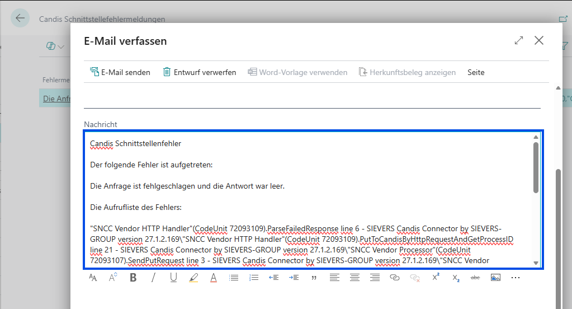This screenshot has width=572, height=309.
Task: Increase the paragraph indent
Action: [294, 278]
